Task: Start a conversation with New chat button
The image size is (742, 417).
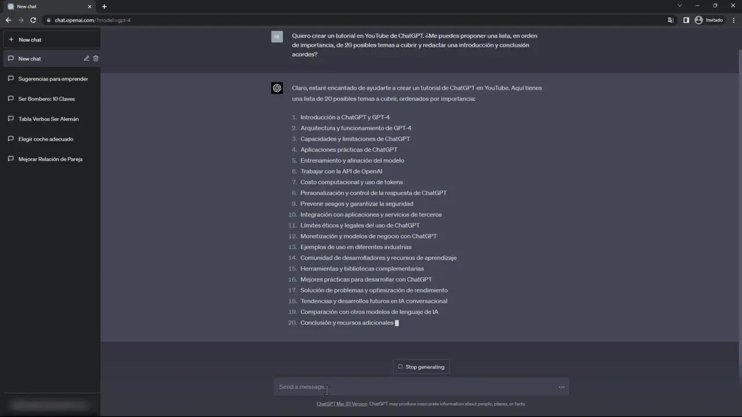Action: (x=52, y=39)
